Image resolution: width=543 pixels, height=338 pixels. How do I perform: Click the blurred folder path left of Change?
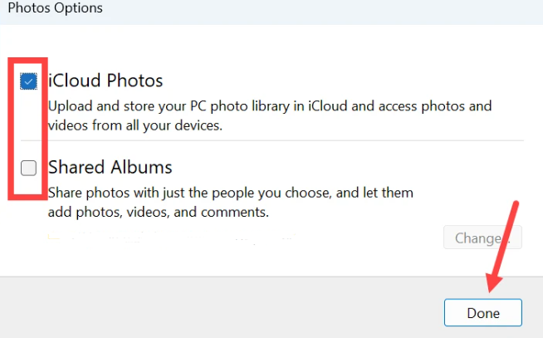pyautogui.click(x=166, y=240)
